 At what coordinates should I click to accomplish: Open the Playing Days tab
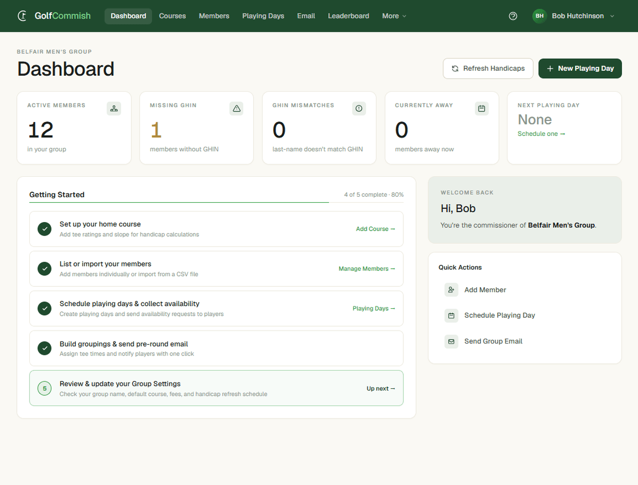(263, 16)
